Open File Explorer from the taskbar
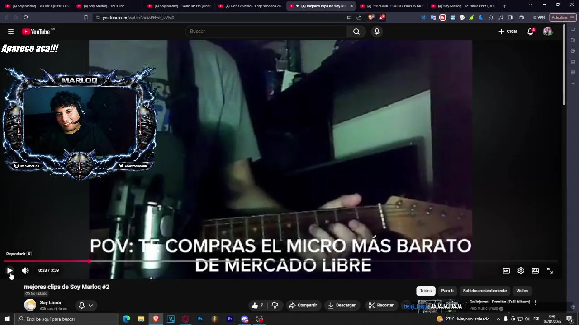 point(141,319)
